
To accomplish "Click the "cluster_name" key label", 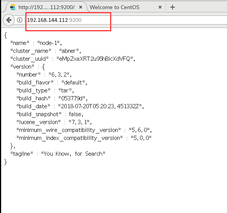I will tap(31, 51).
